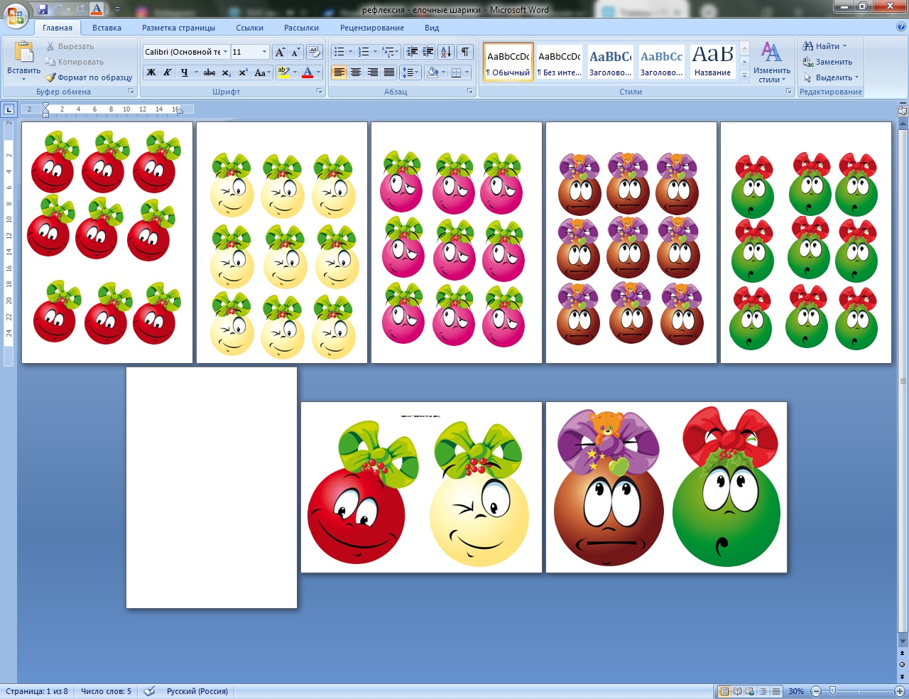Enable center text alignment

(356, 72)
